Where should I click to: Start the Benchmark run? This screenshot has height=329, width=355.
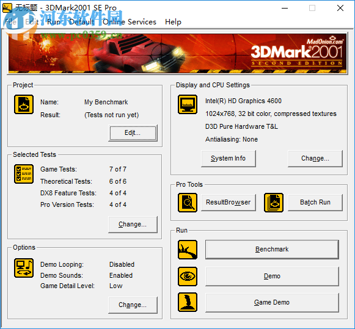pos(272,250)
